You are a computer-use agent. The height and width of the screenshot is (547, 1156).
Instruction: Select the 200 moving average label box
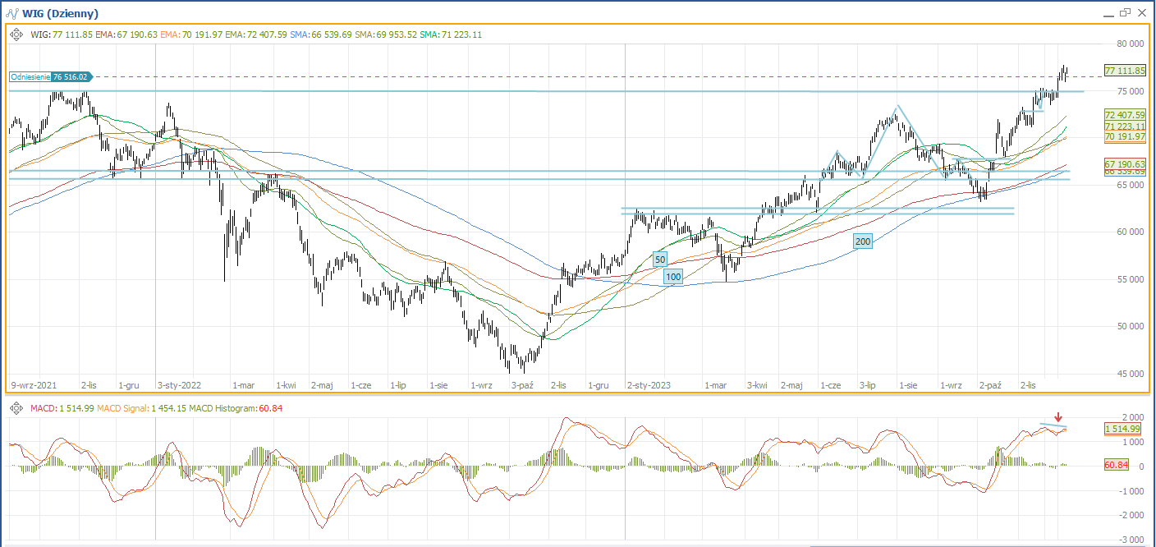pyautogui.click(x=863, y=241)
